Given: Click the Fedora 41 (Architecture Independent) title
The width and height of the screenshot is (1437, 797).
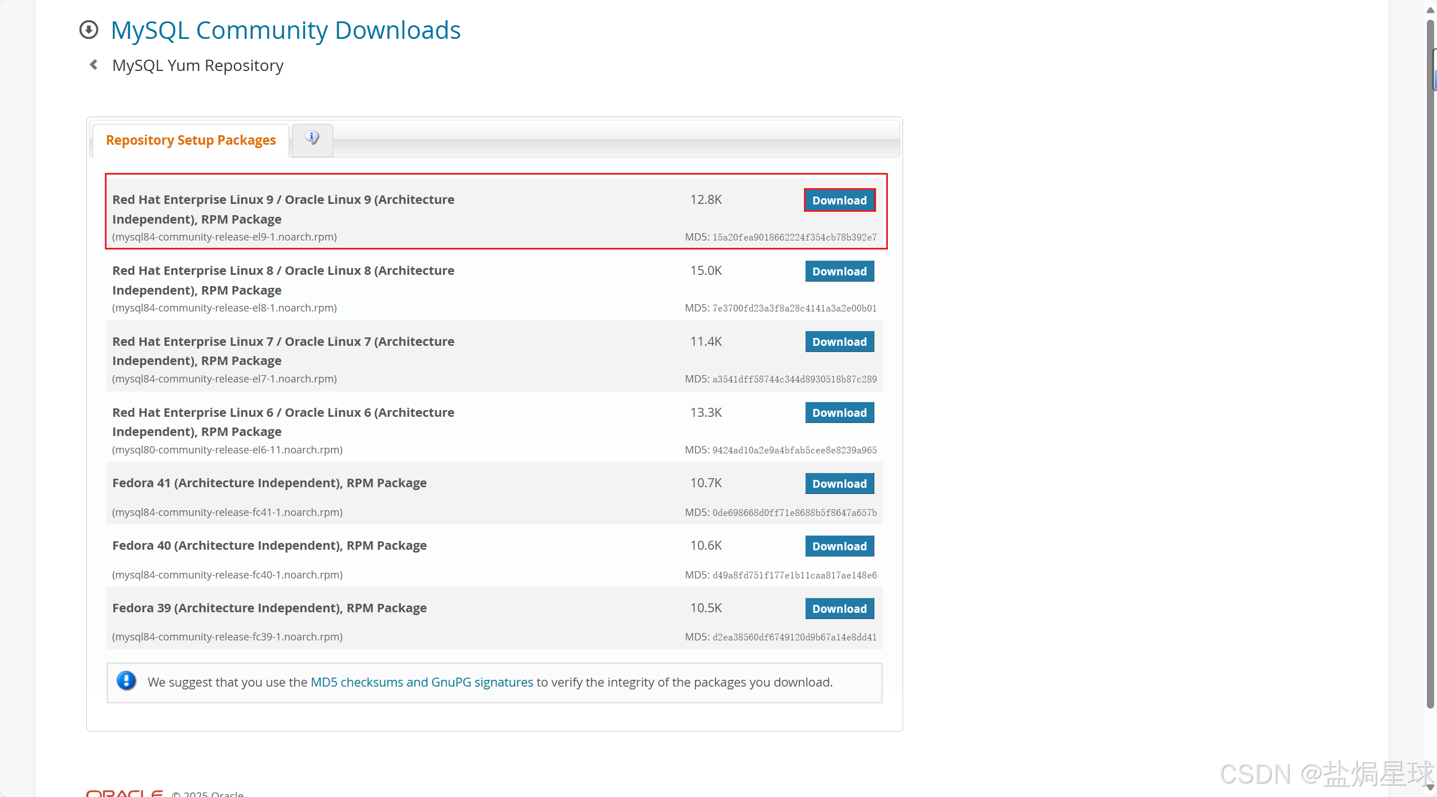Looking at the screenshot, I should coord(269,483).
